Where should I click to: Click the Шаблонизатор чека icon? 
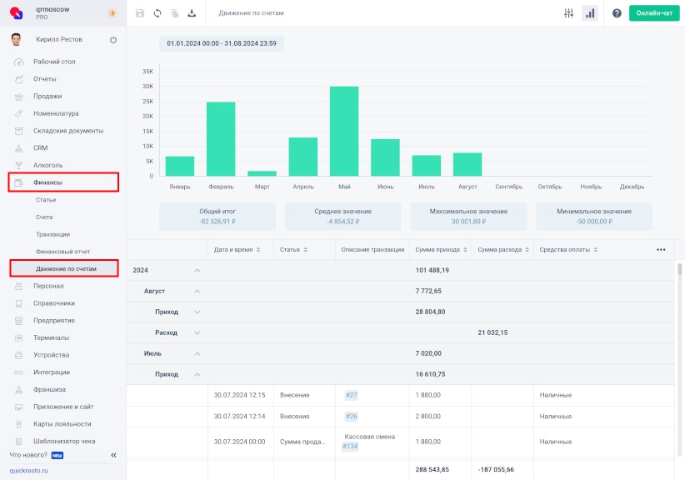pos(18,441)
